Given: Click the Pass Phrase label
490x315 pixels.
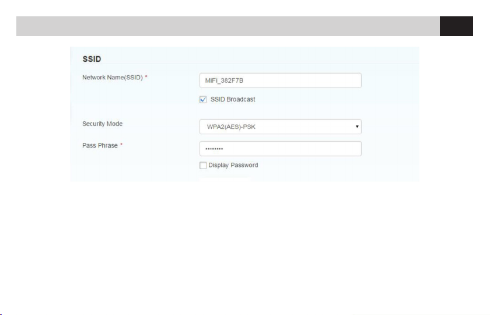Looking at the screenshot, I should pos(99,145).
